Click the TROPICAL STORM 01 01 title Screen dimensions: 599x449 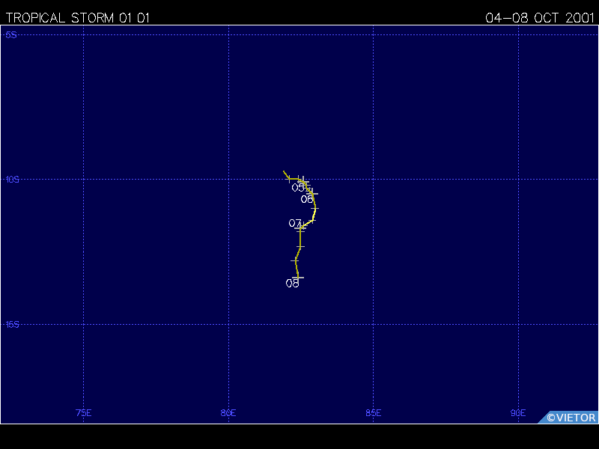click(78, 18)
